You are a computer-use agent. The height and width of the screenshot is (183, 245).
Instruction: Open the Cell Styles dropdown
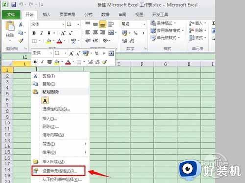click(165, 38)
